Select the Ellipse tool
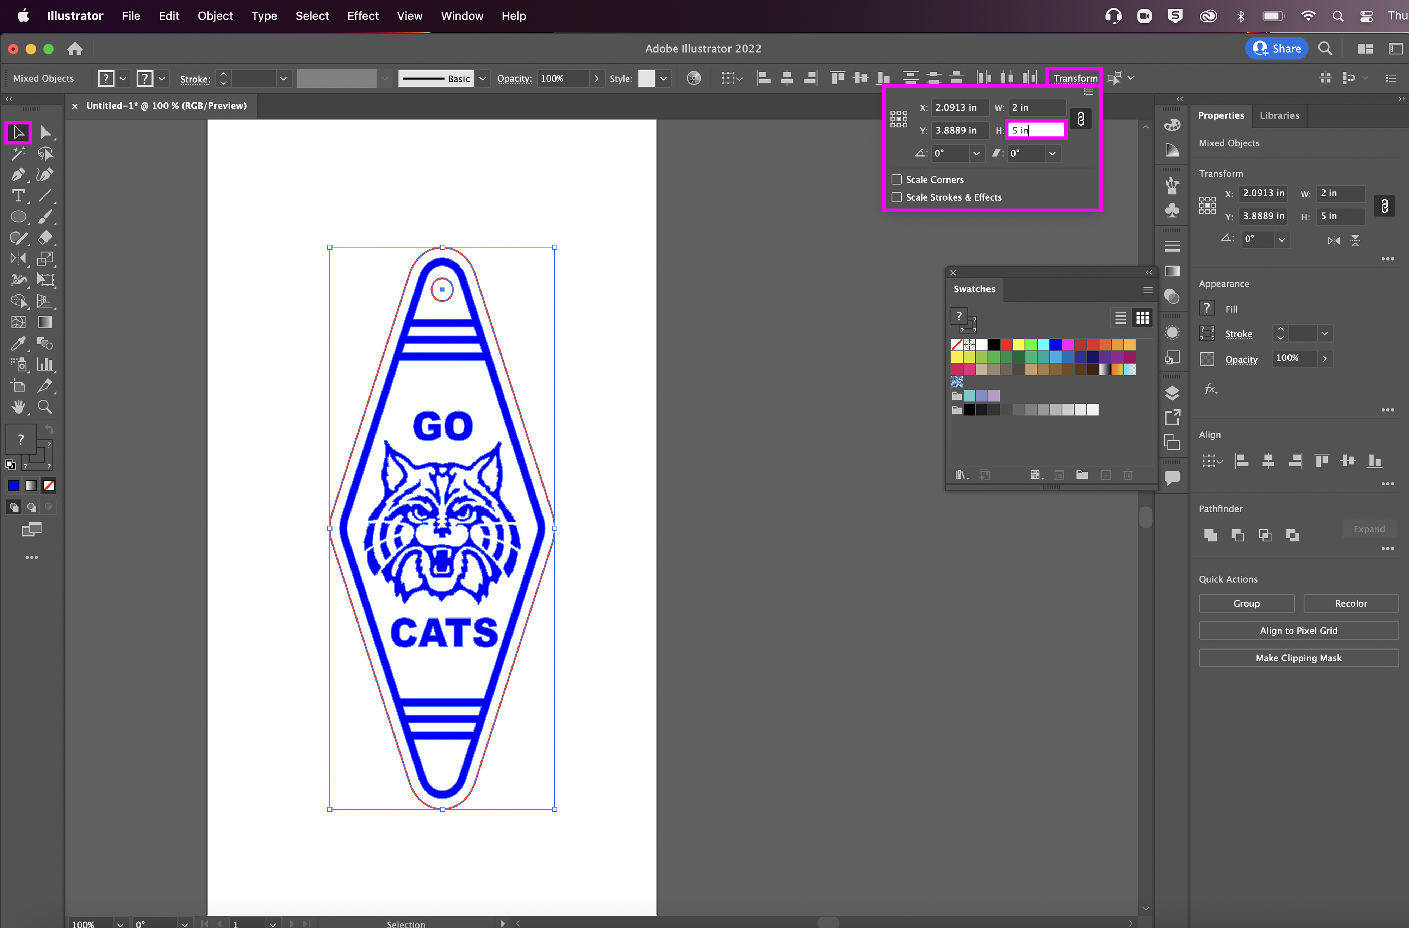This screenshot has width=1409, height=928. click(18, 217)
